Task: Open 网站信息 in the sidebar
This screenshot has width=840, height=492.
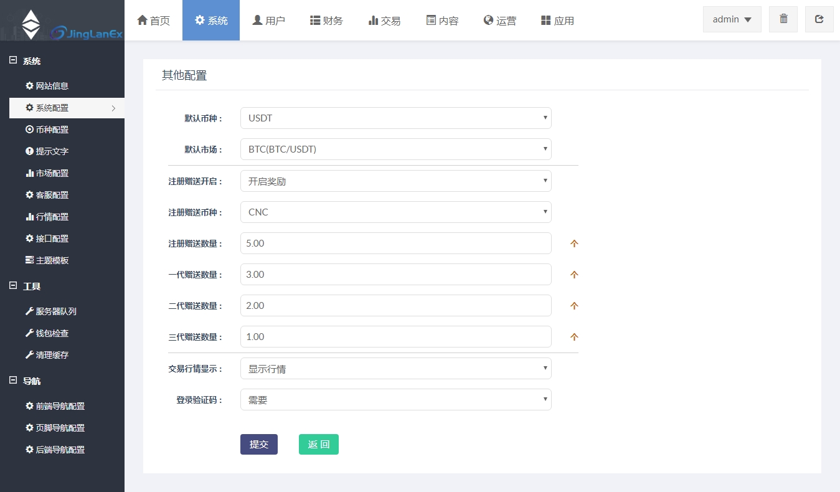Action: (x=47, y=86)
